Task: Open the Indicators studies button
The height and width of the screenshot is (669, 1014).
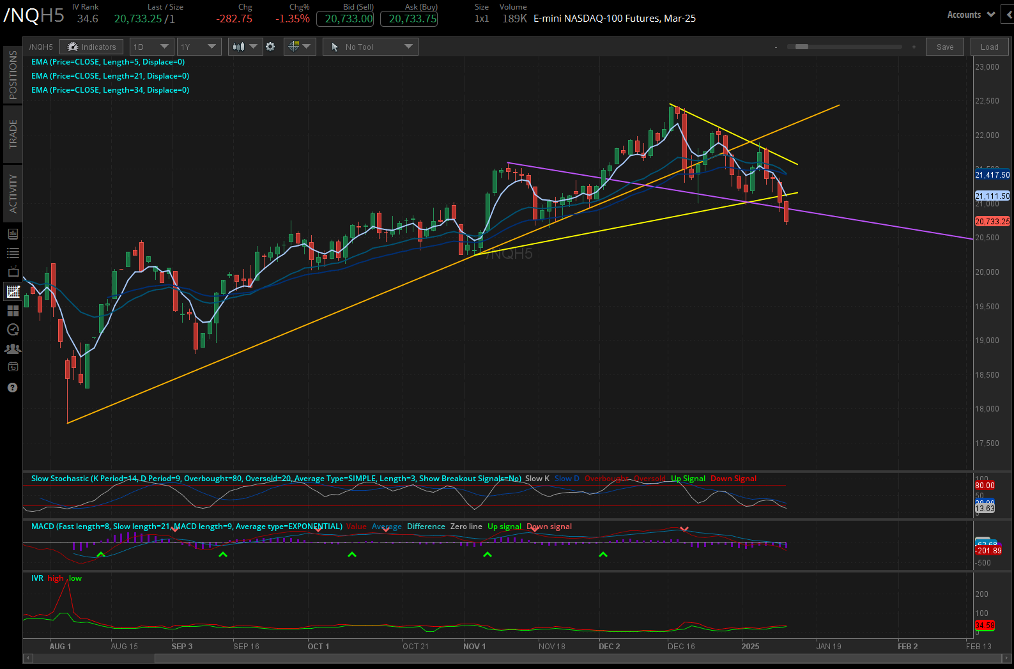Action: [x=92, y=47]
